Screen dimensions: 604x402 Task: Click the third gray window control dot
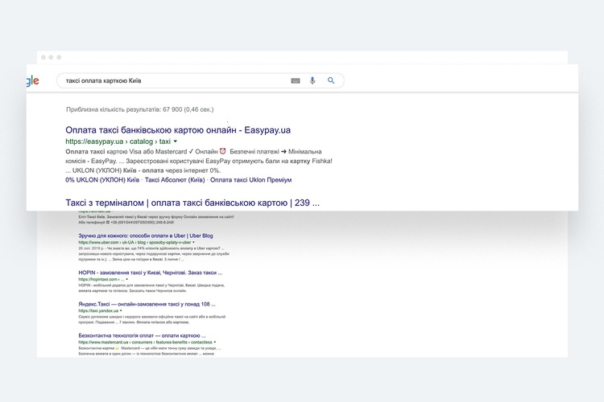coord(59,57)
